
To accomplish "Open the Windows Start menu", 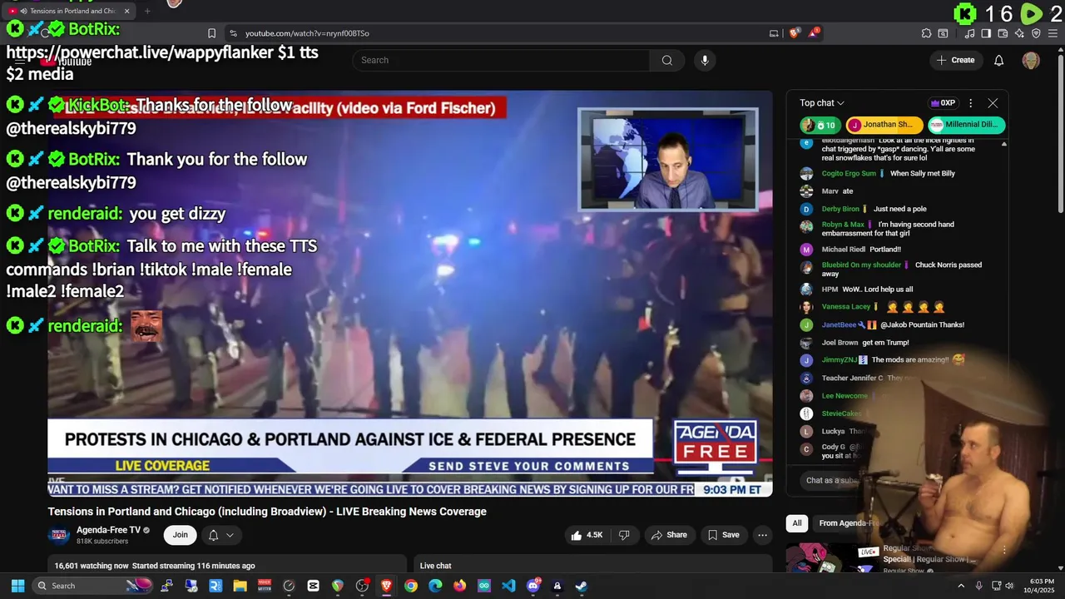I will 17,586.
